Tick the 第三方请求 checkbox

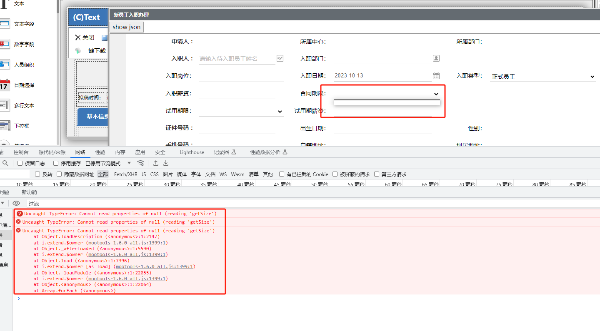click(x=377, y=174)
